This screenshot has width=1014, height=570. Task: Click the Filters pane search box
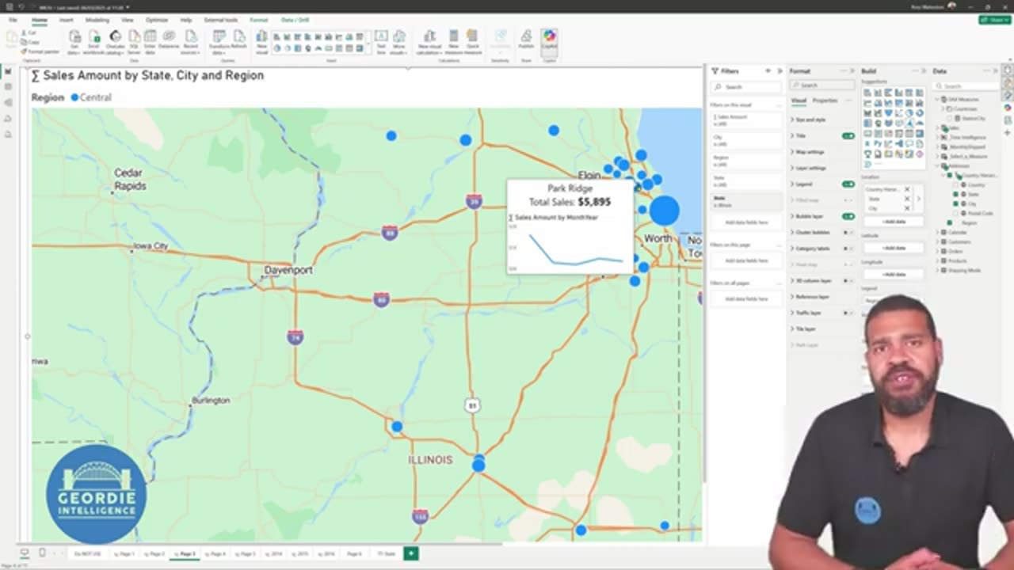point(745,86)
